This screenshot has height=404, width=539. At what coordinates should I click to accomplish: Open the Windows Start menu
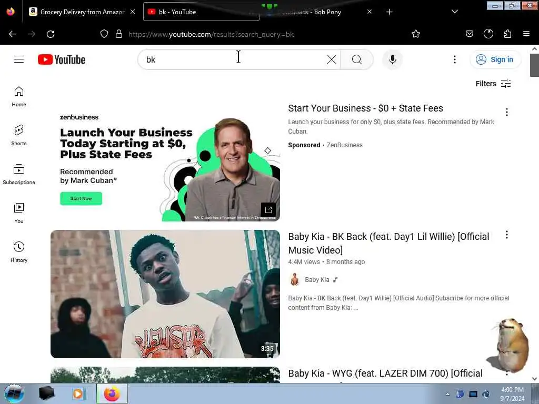[x=14, y=393]
